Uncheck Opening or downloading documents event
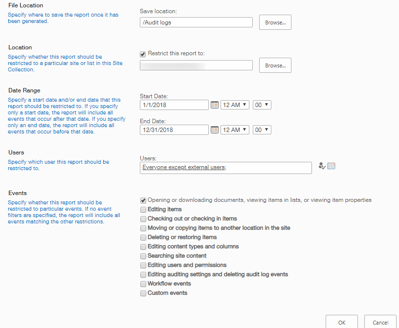The width and height of the screenshot is (399, 328). coord(143,200)
